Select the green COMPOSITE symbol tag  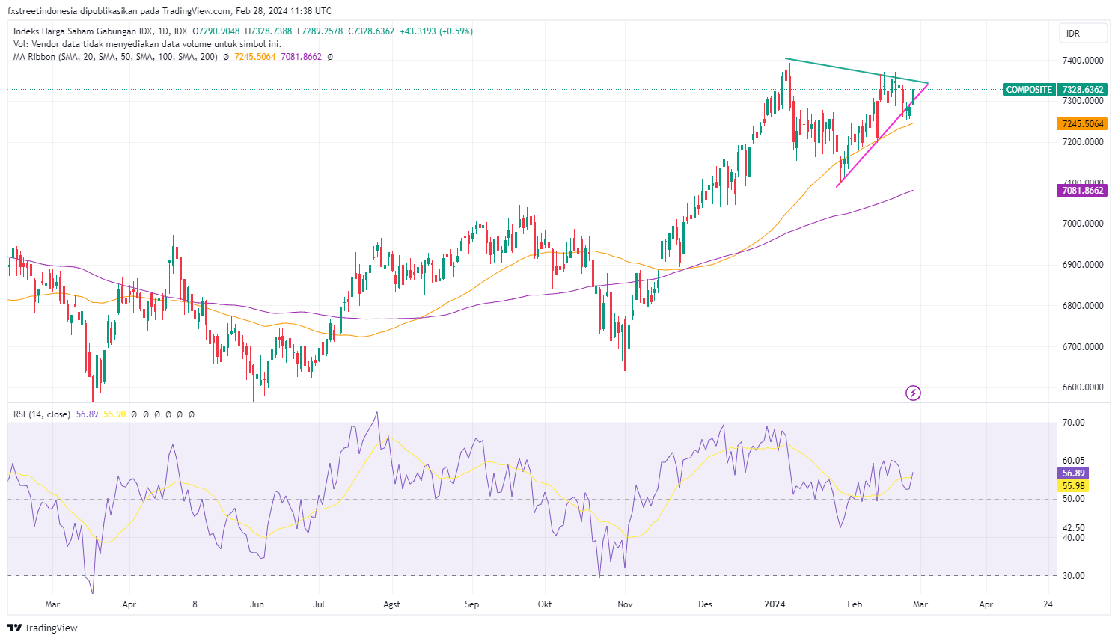click(1029, 90)
